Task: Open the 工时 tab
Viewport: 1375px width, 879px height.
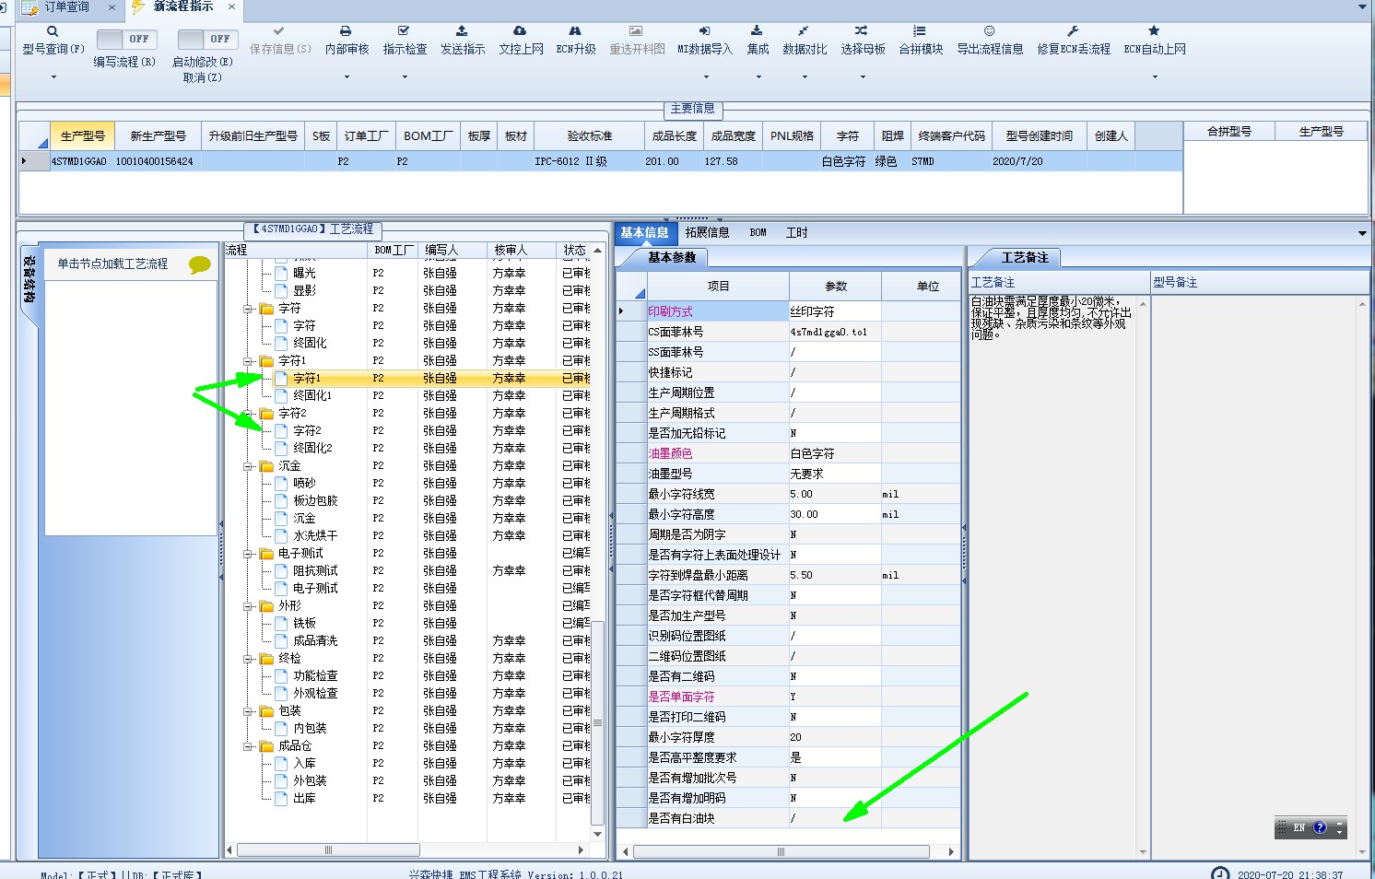Action: [796, 232]
